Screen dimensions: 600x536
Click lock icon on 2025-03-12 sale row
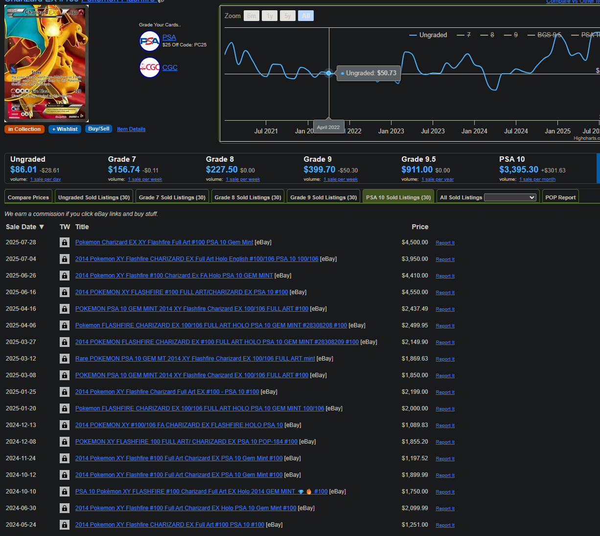(x=65, y=359)
